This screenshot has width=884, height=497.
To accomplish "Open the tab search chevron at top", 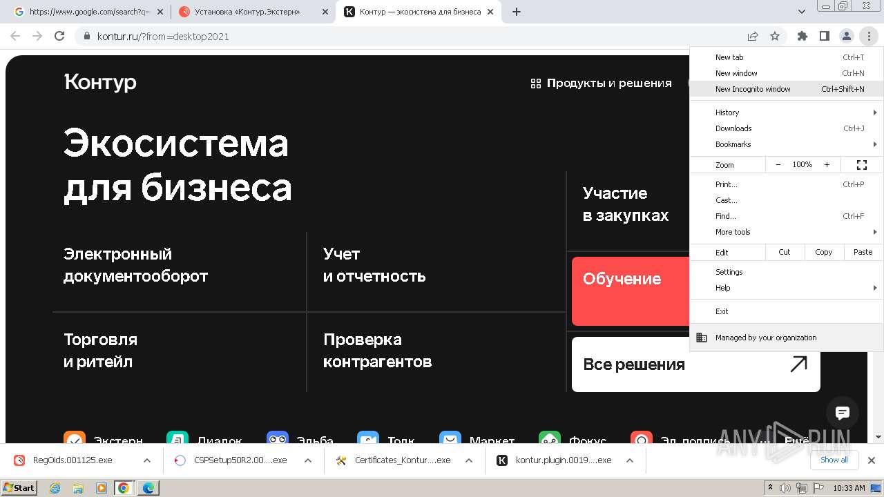I will 802,12.
